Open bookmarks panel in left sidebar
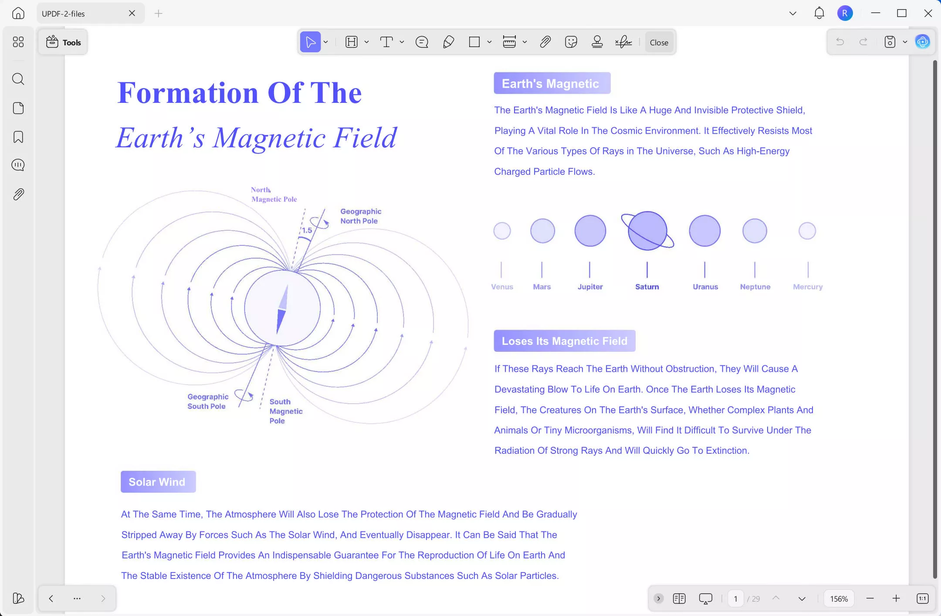 18,137
